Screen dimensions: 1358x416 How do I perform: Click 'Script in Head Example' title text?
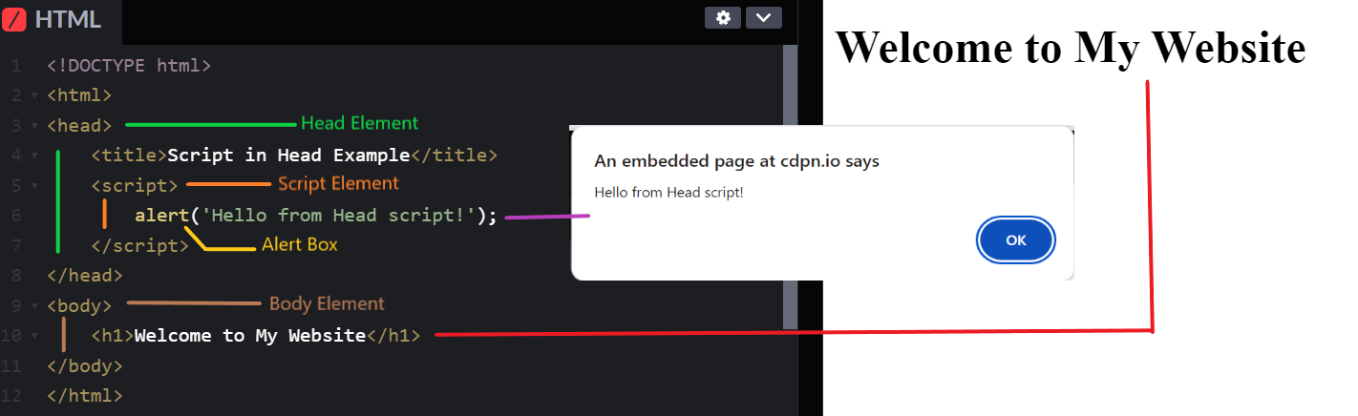pos(288,156)
